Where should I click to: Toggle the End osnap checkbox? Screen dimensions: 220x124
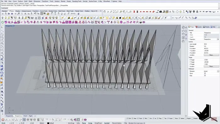pos(127,118)
